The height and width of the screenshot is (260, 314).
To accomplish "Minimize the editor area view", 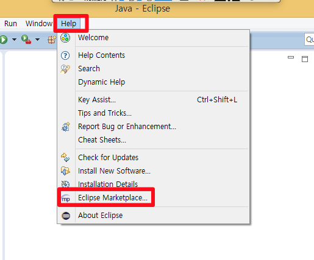I will (291, 57).
